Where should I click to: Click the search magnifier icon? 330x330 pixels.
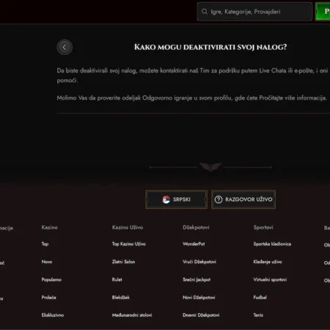205,12
